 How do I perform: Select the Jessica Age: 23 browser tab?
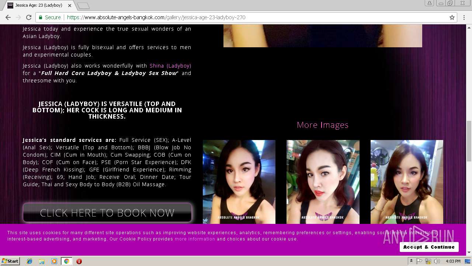click(x=39, y=6)
